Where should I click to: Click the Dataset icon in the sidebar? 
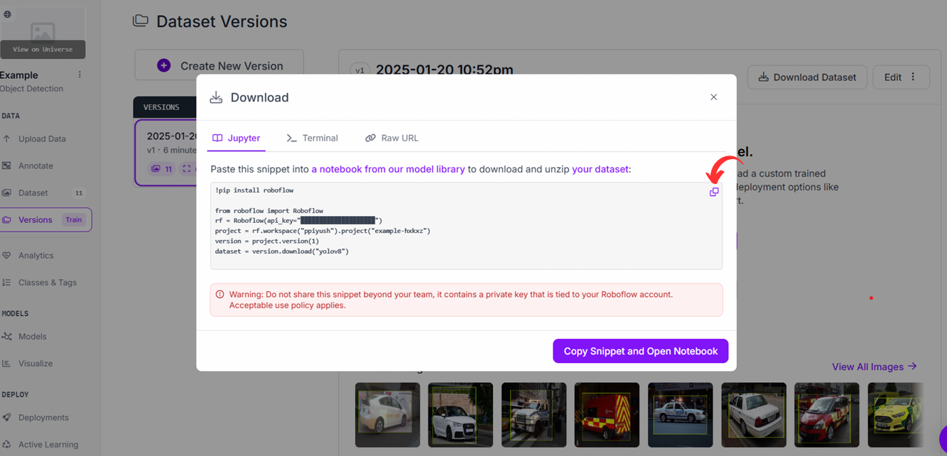pyautogui.click(x=6, y=192)
